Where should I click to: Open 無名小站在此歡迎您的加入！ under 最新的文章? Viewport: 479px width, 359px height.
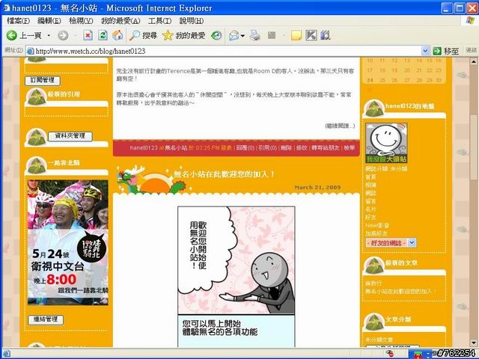[401, 291]
